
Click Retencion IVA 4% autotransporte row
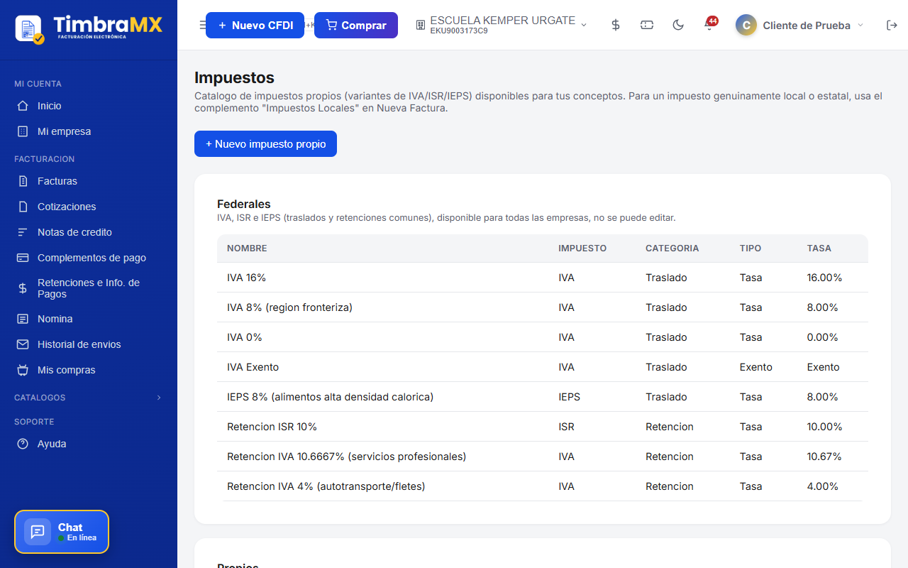click(543, 486)
